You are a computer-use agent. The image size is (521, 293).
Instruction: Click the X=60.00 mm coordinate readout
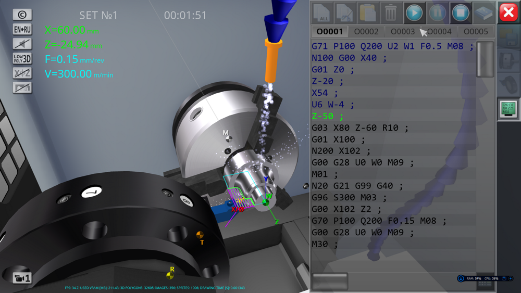[x=72, y=30]
